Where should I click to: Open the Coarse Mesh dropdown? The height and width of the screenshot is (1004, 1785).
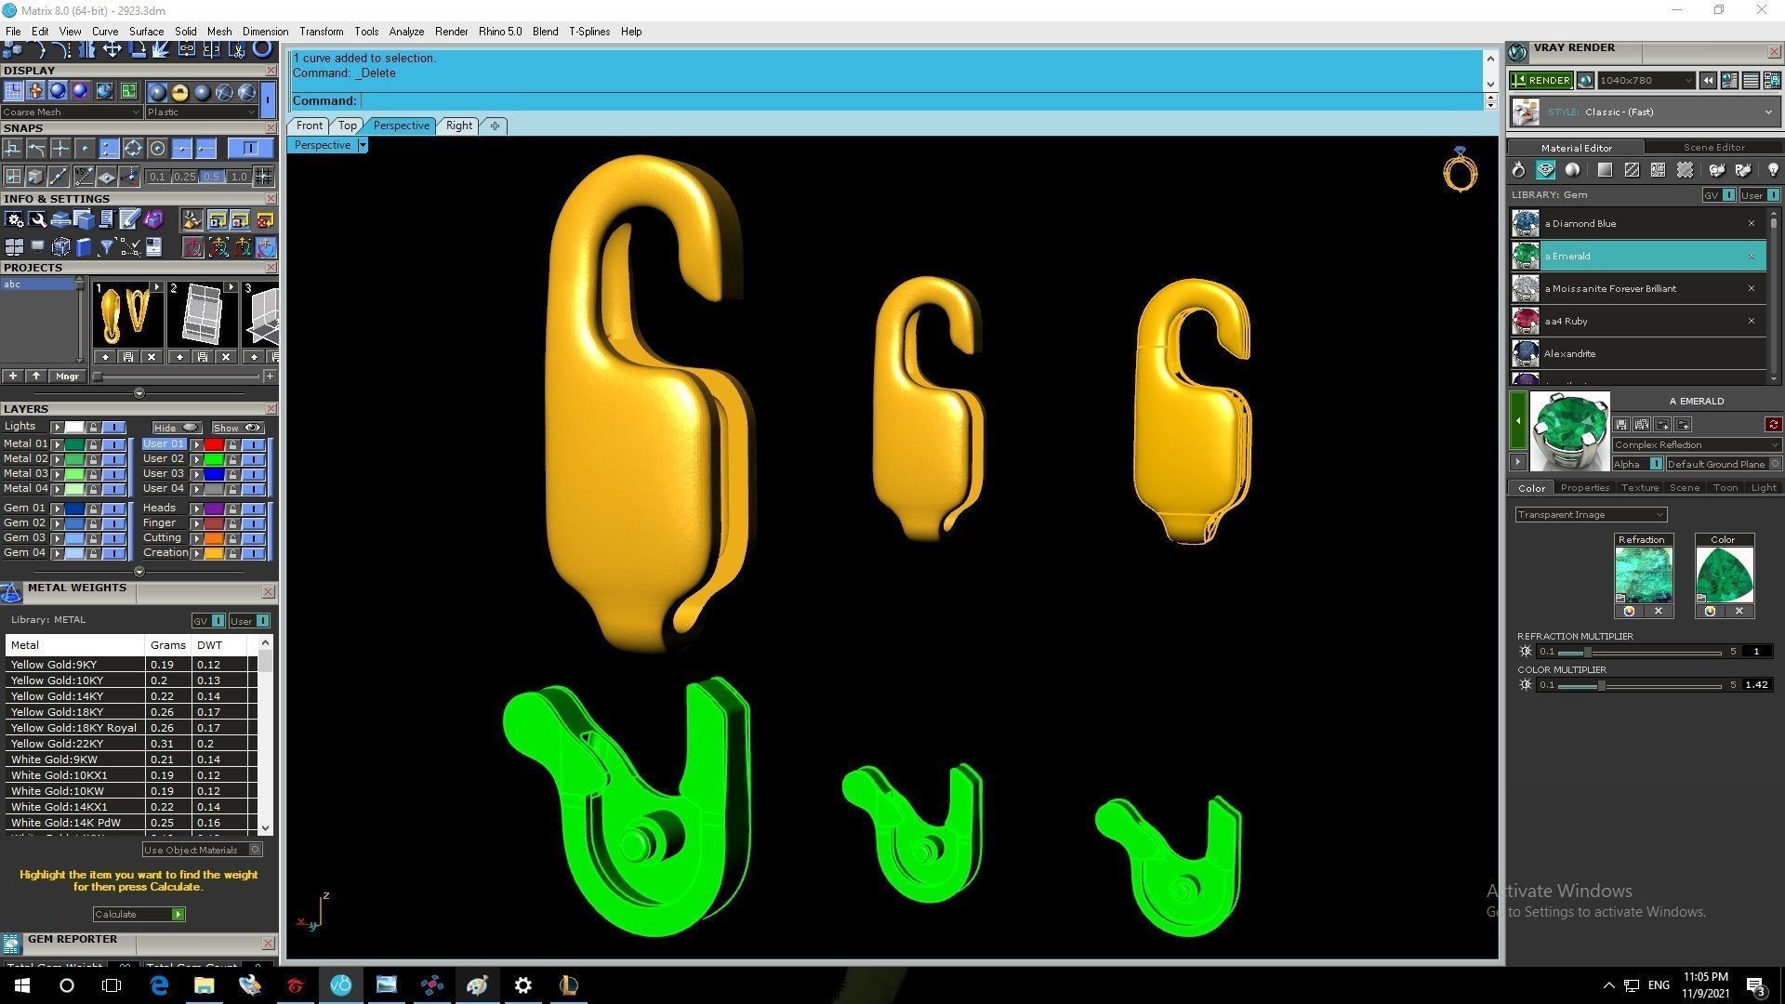pyautogui.click(x=72, y=112)
